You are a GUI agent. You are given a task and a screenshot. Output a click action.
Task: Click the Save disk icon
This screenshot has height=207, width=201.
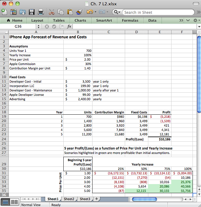tap(32, 12)
